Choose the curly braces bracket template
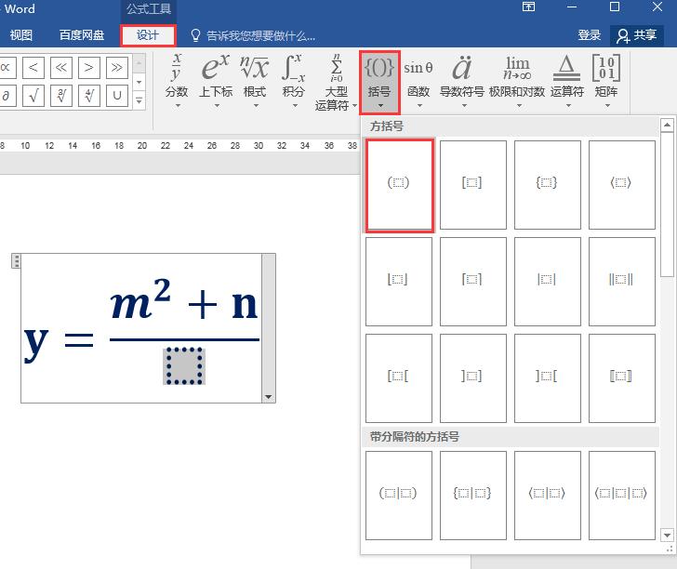The image size is (677, 569). pyautogui.click(x=547, y=185)
